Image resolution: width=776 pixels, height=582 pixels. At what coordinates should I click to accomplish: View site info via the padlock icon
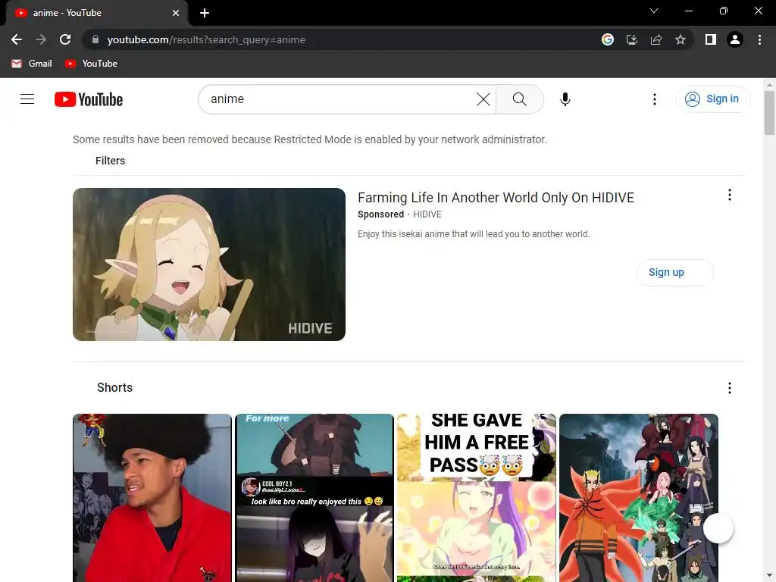[x=95, y=39]
